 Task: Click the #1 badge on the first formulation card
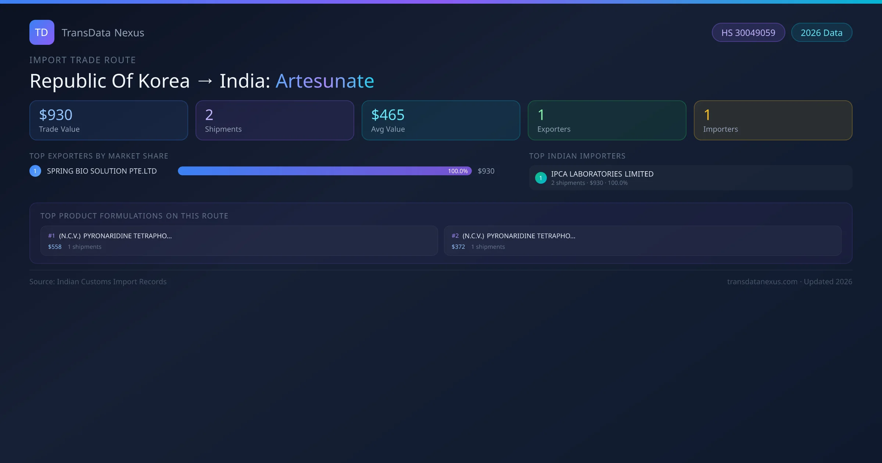tap(51, 236)
